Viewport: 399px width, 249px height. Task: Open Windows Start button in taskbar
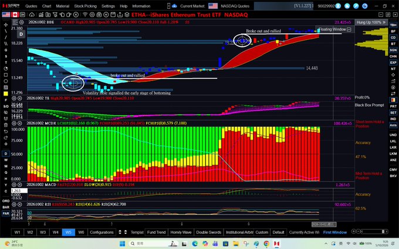coord(123,244)
